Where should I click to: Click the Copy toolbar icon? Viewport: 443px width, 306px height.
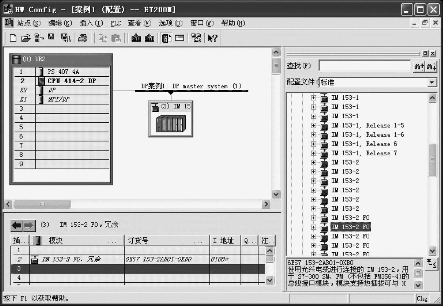coord(103,38)
